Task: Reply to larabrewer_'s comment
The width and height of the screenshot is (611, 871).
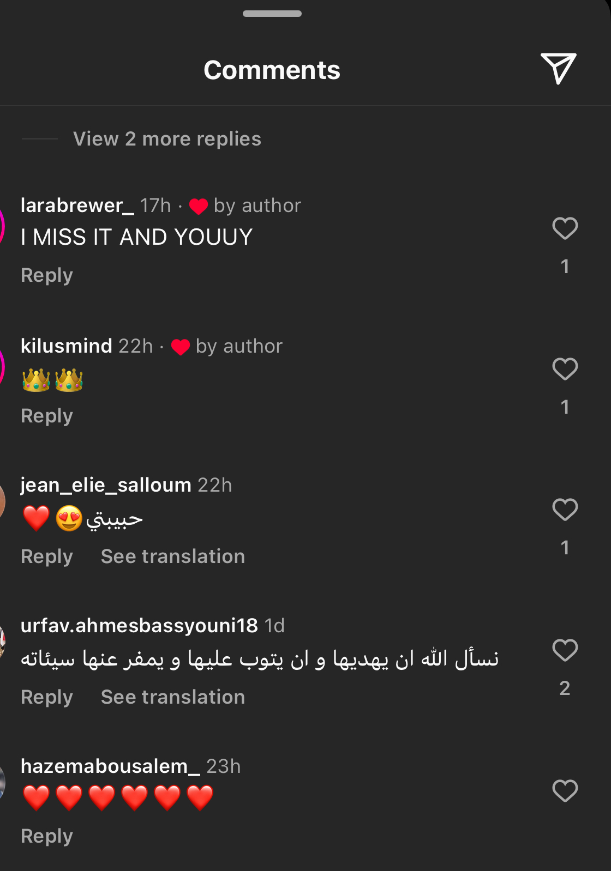Action: tap(47, 275)
